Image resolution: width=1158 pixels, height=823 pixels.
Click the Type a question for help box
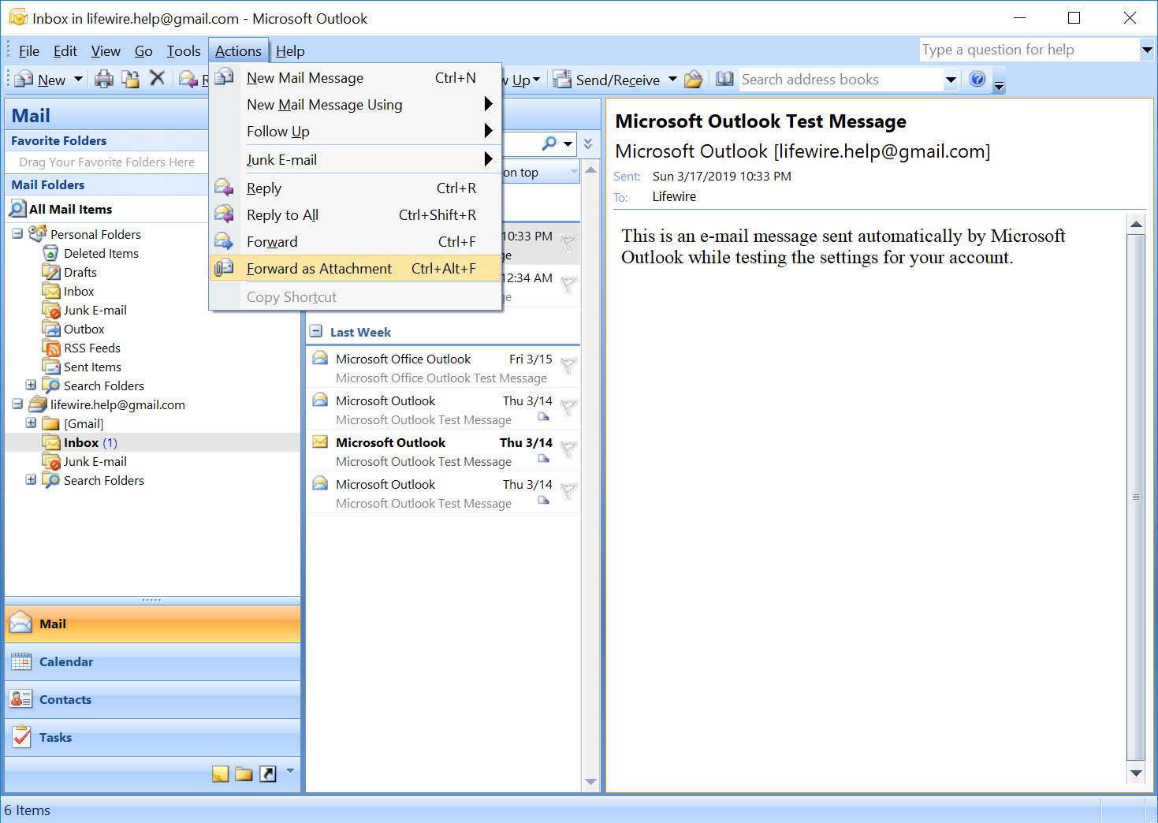1030,50
